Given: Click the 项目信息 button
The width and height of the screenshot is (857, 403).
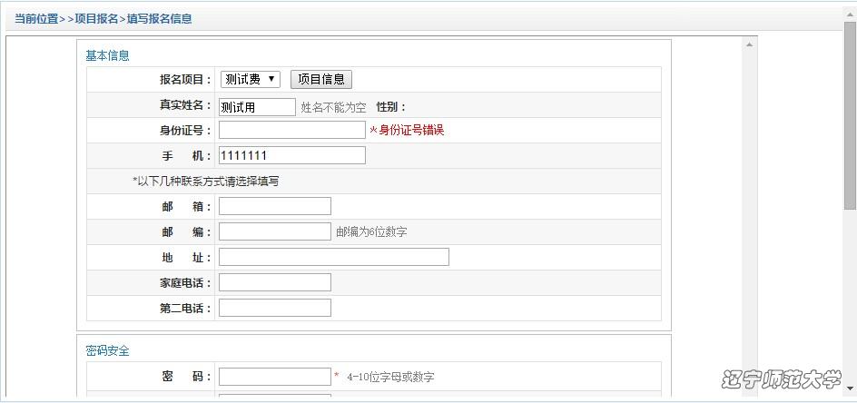Looking at the screenshot, I should pyautogui.click(x=320, y=80).
